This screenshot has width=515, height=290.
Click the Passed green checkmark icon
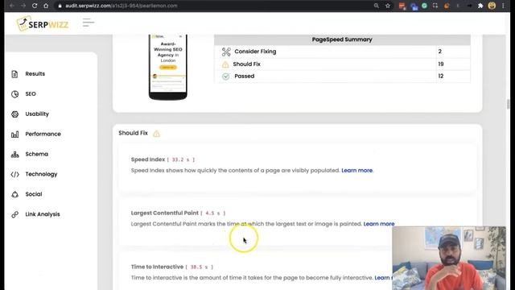click(x=225, y=77)
